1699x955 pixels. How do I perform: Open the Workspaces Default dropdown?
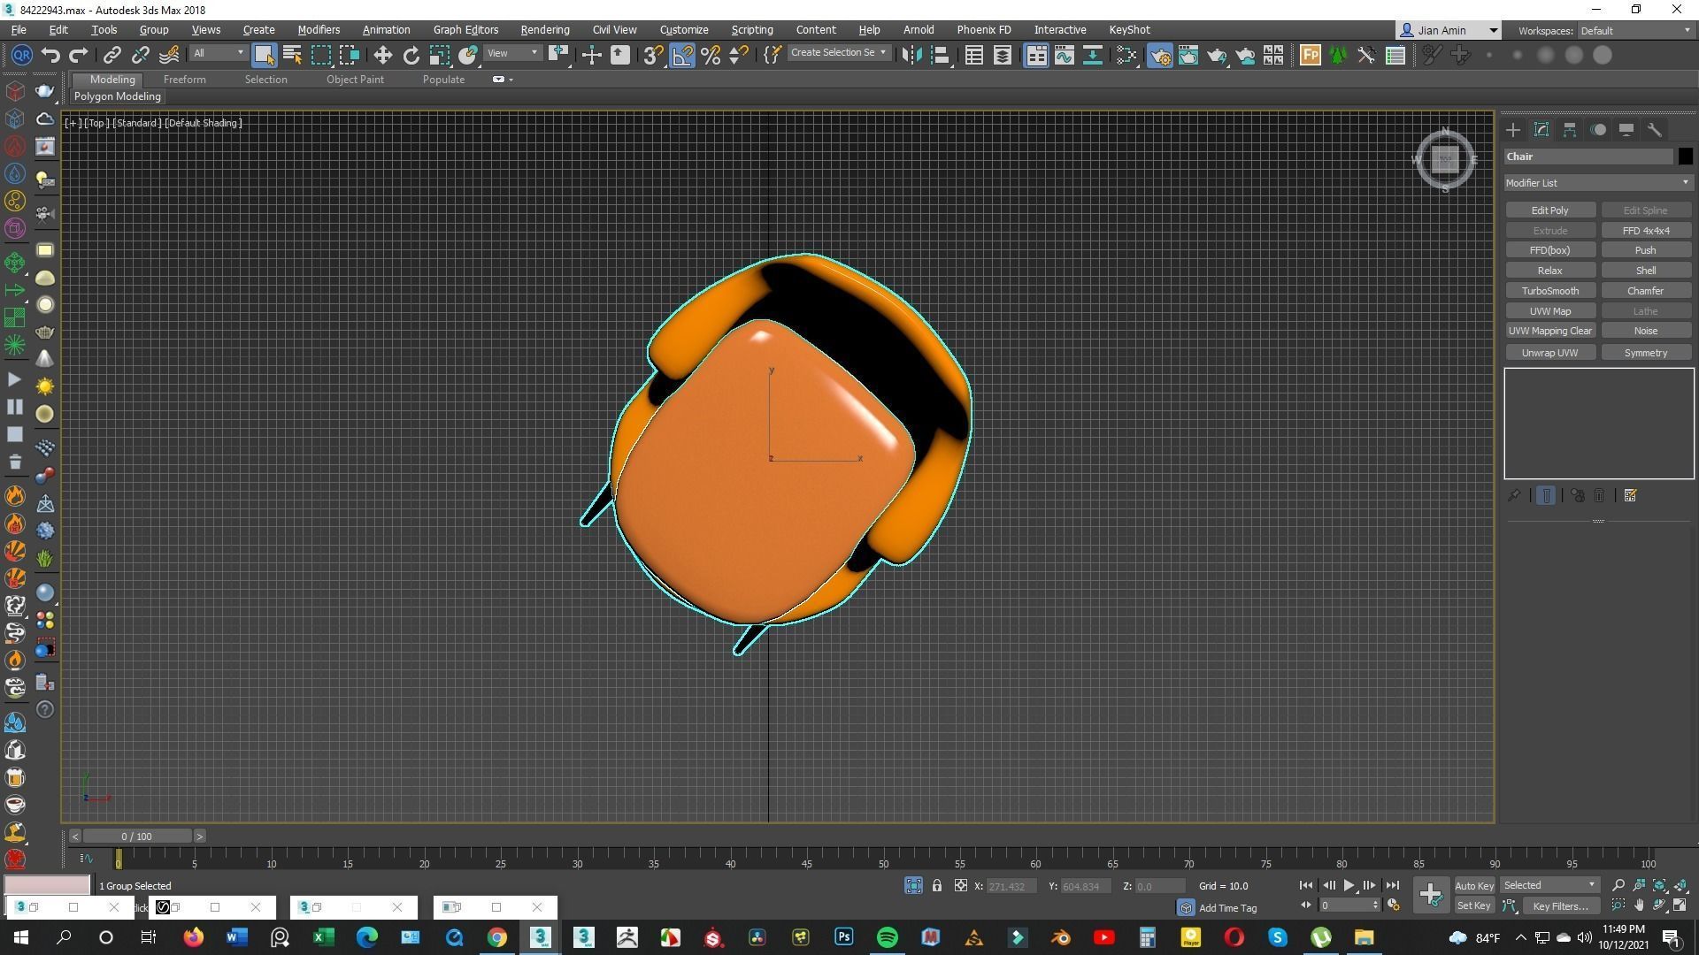1634,30
